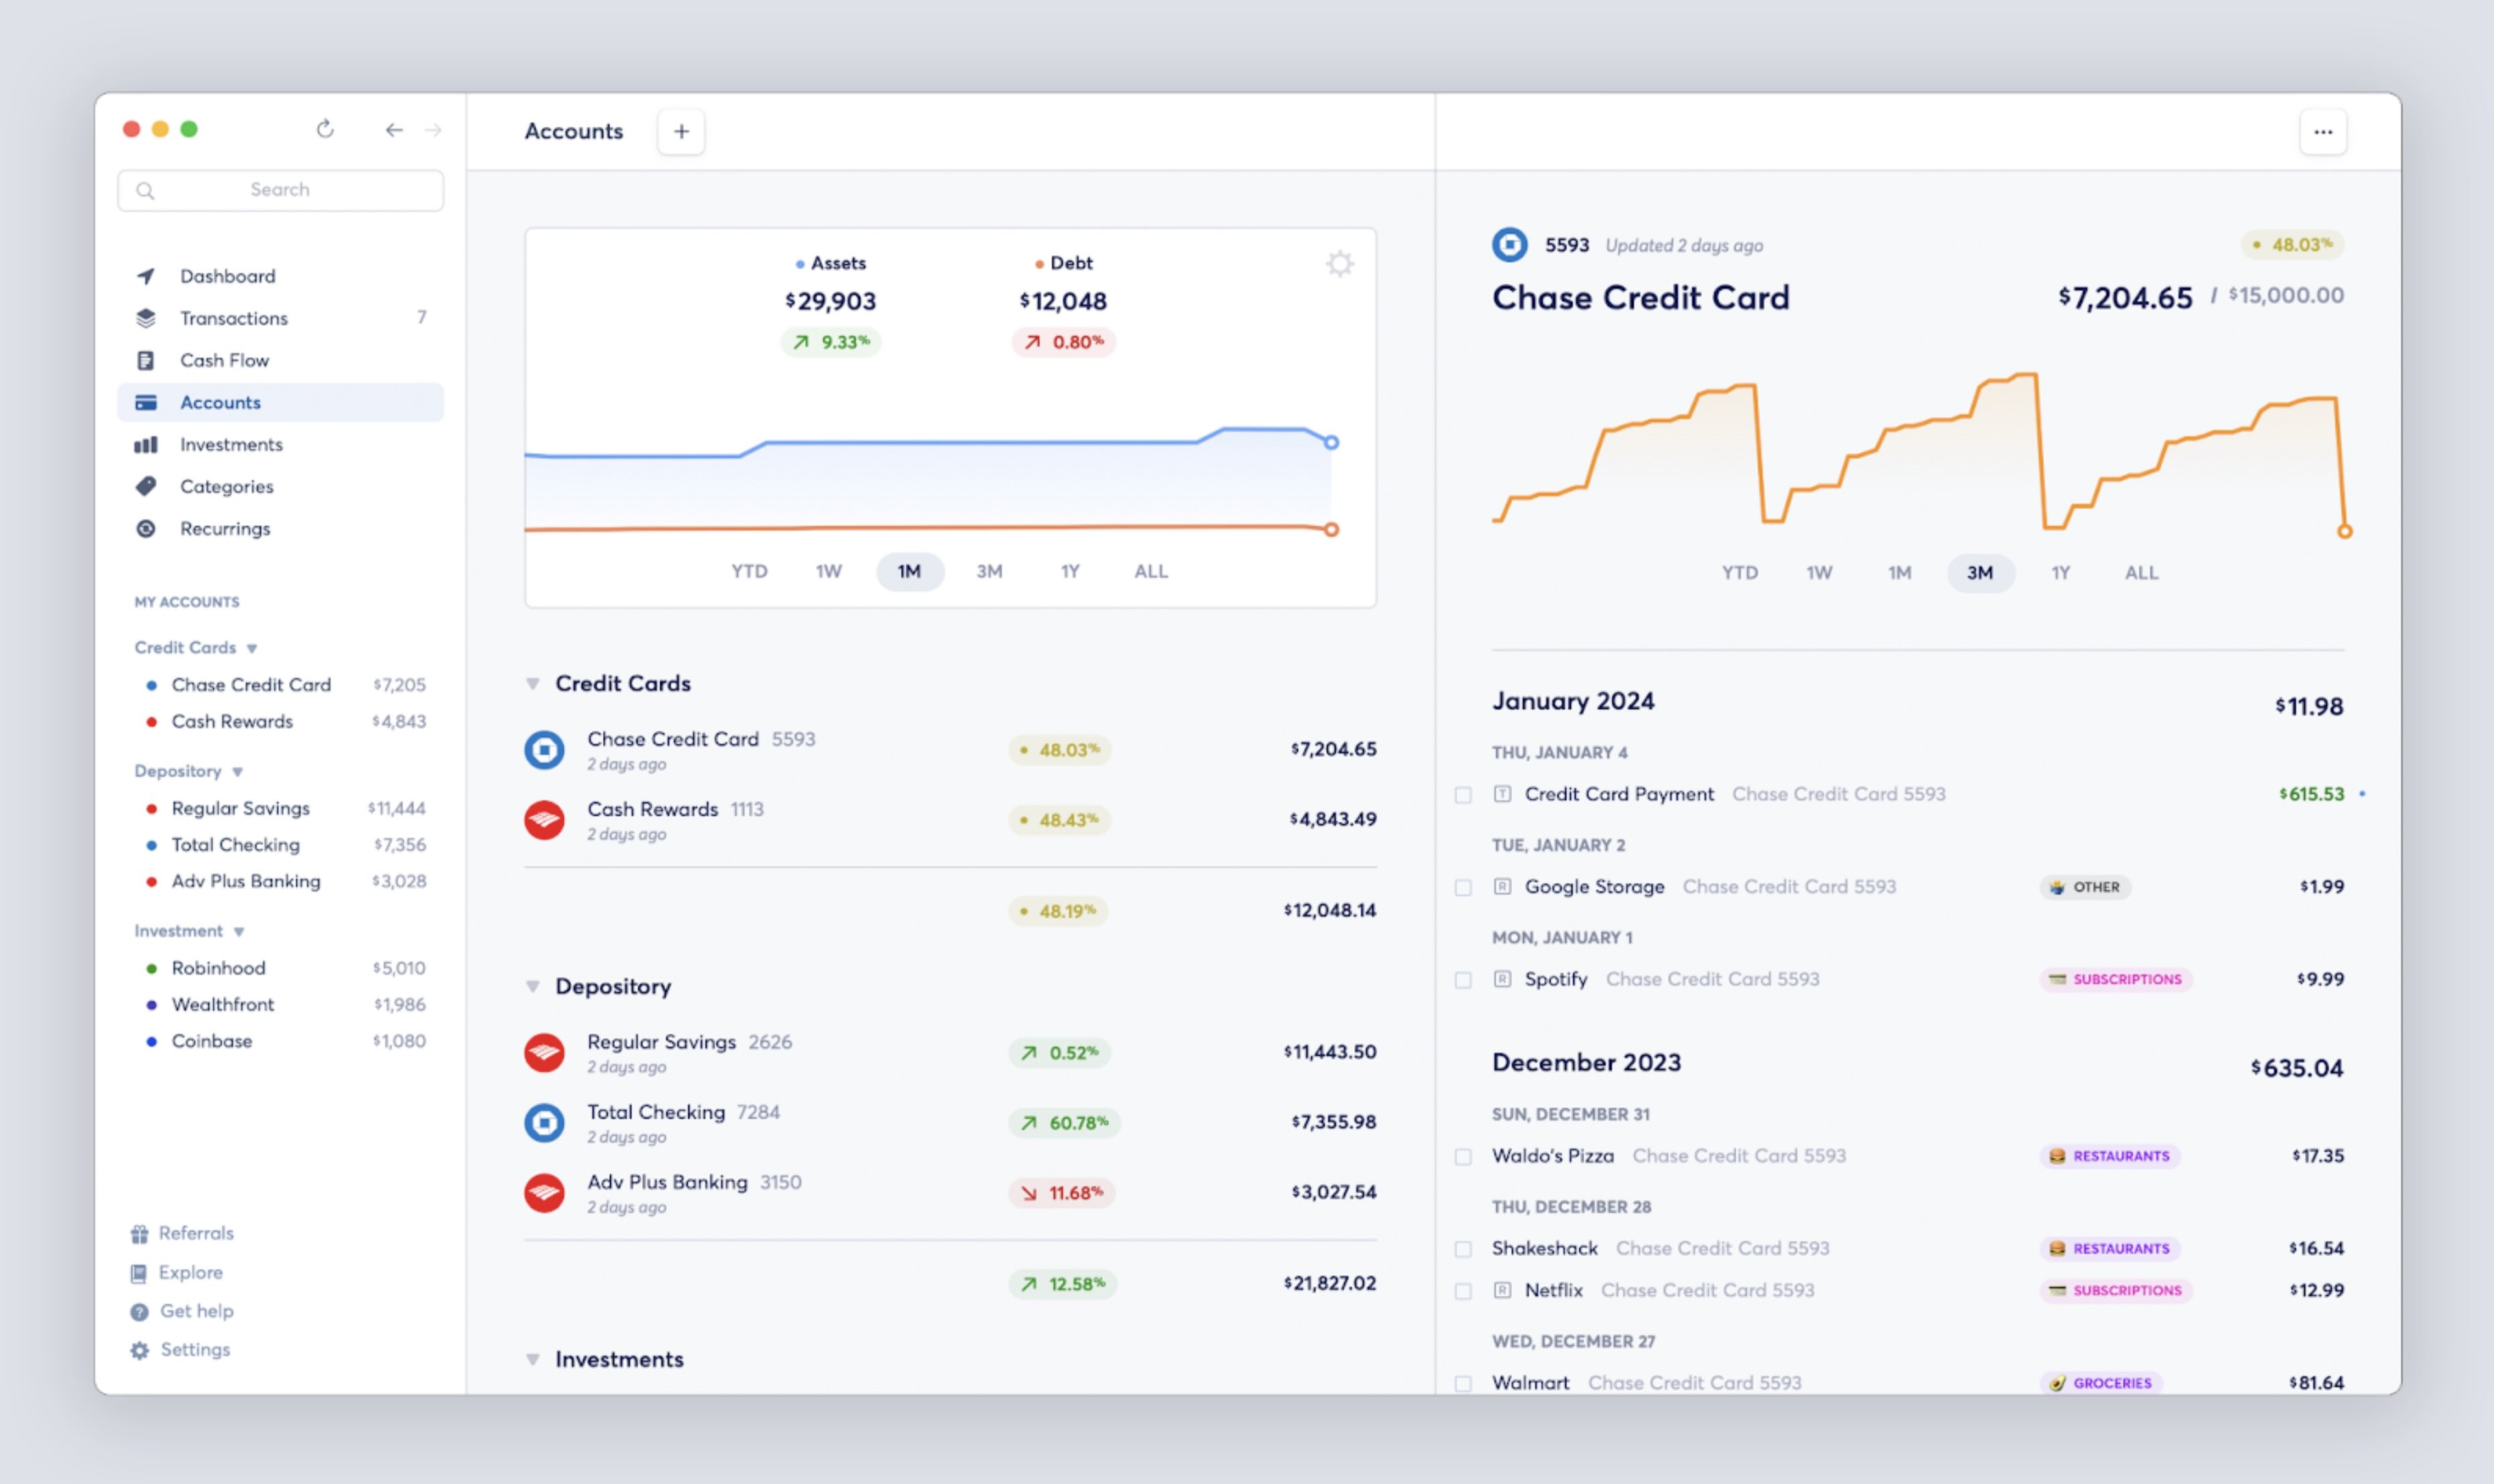Click the Dashboard navigation icon

(147, 275)
